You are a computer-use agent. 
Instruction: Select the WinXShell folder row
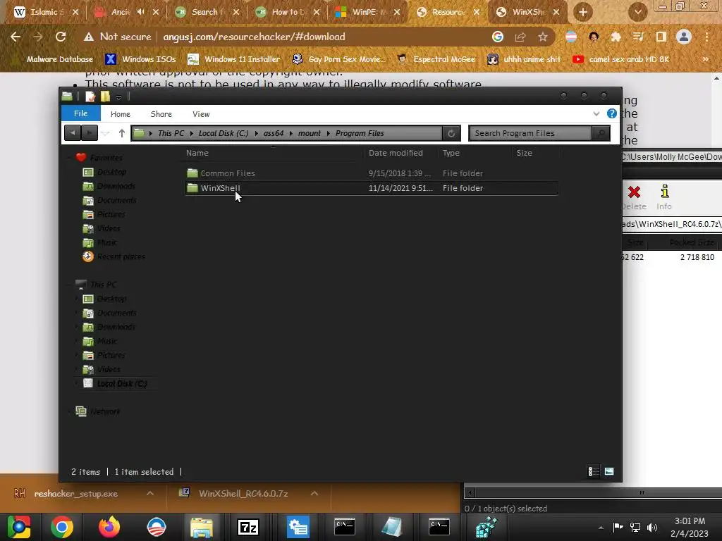coord(371,188)
